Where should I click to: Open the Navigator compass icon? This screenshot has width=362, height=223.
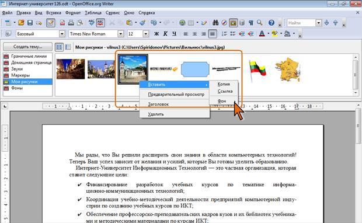pyautogui.click(x=224, y=23)
